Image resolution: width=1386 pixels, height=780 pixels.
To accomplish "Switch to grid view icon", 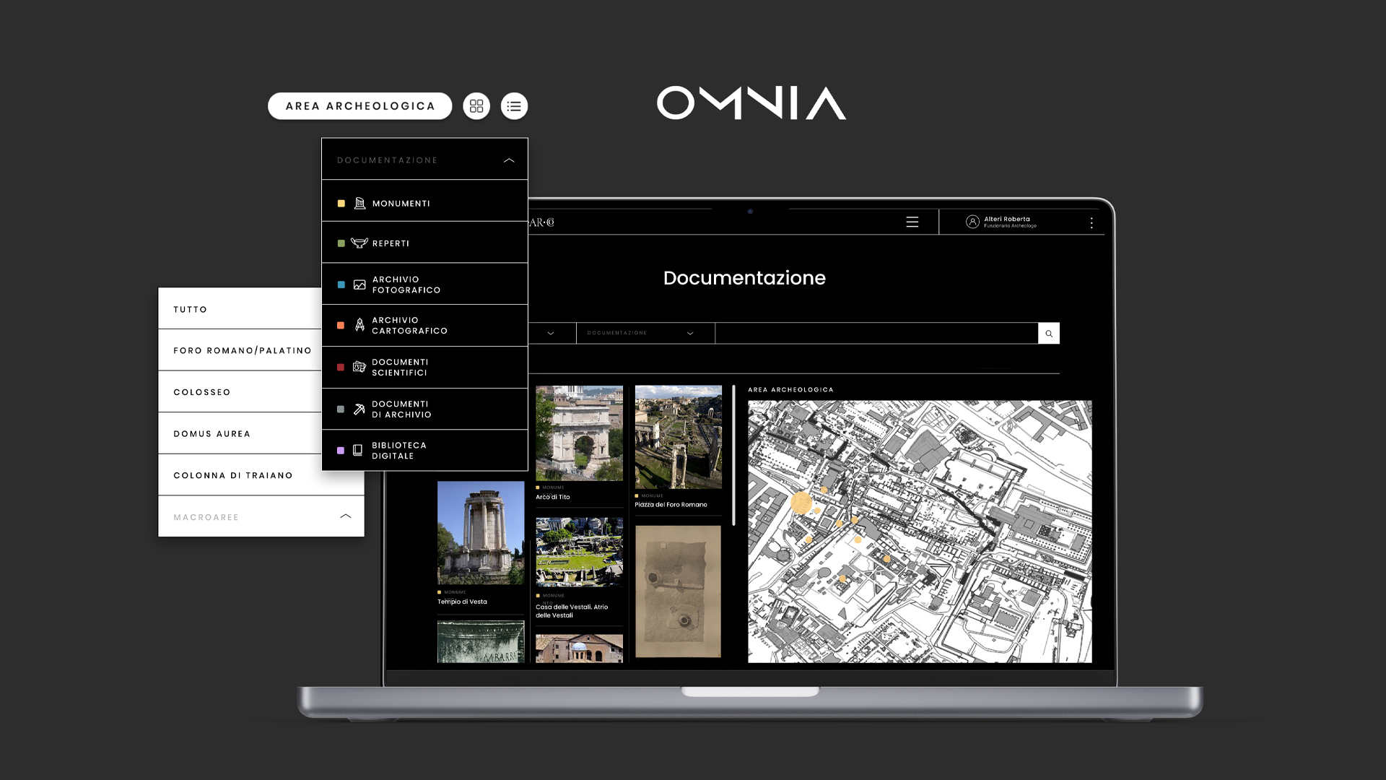I will tap(476, 106).
